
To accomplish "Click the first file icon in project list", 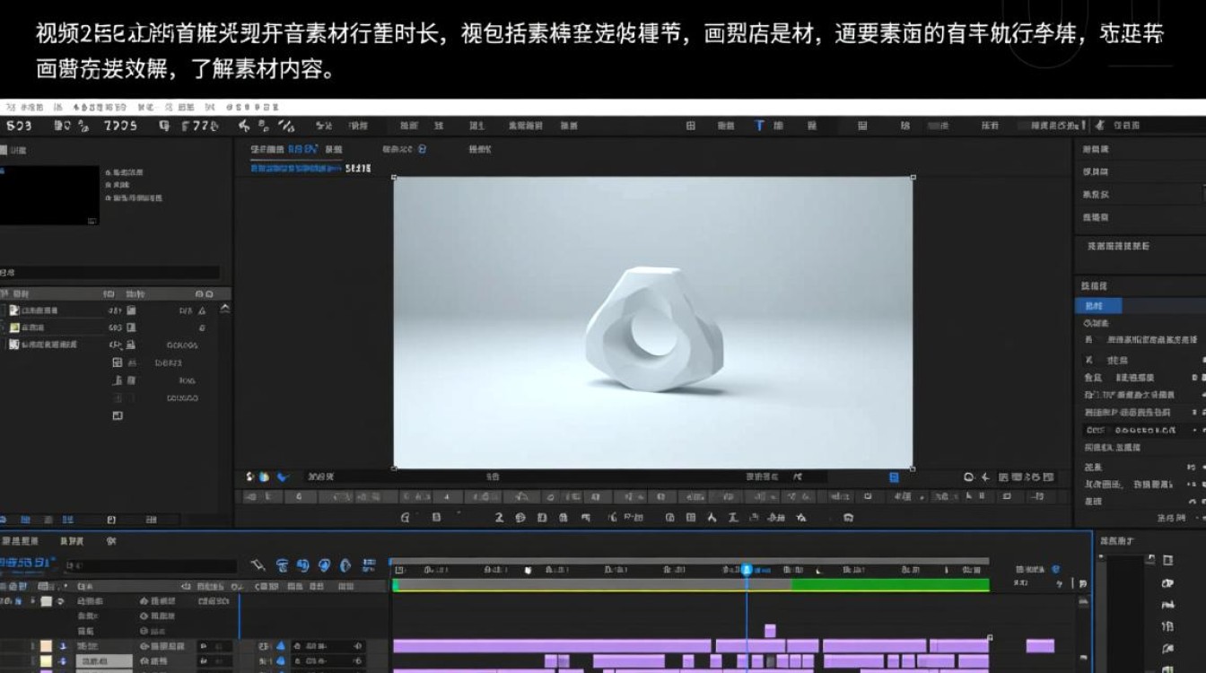I will [x=14, y=310].
